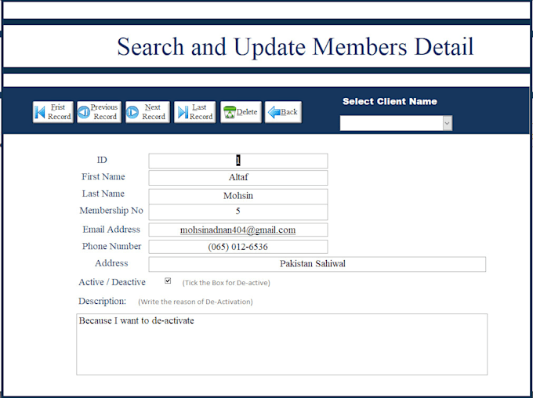Click the 'Select Client Name' label

(x=390, y=101)
